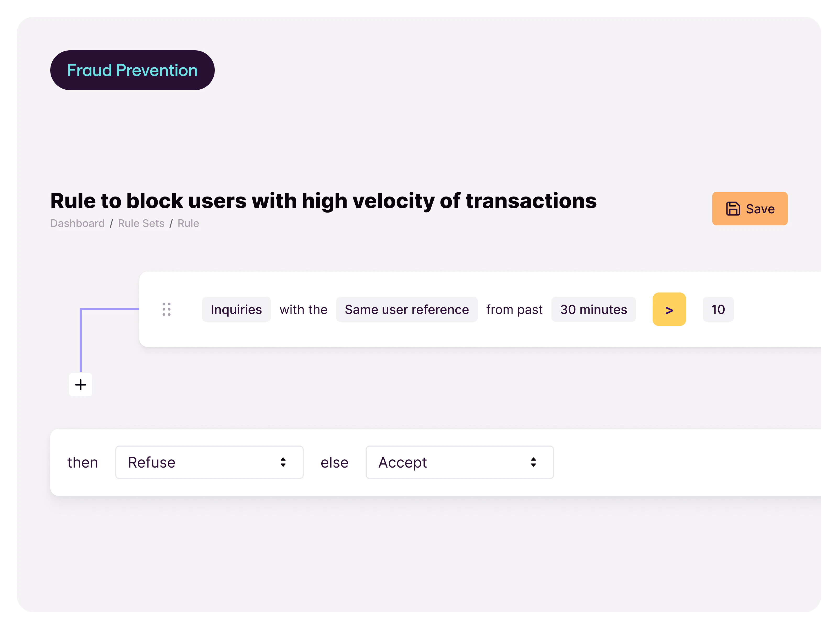Click the rule title heading
The width and height of the screenshot is (838, 629).
pos(323,201)
